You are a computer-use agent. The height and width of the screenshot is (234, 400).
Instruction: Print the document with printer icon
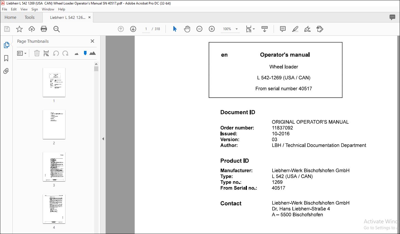coord(44,29)
